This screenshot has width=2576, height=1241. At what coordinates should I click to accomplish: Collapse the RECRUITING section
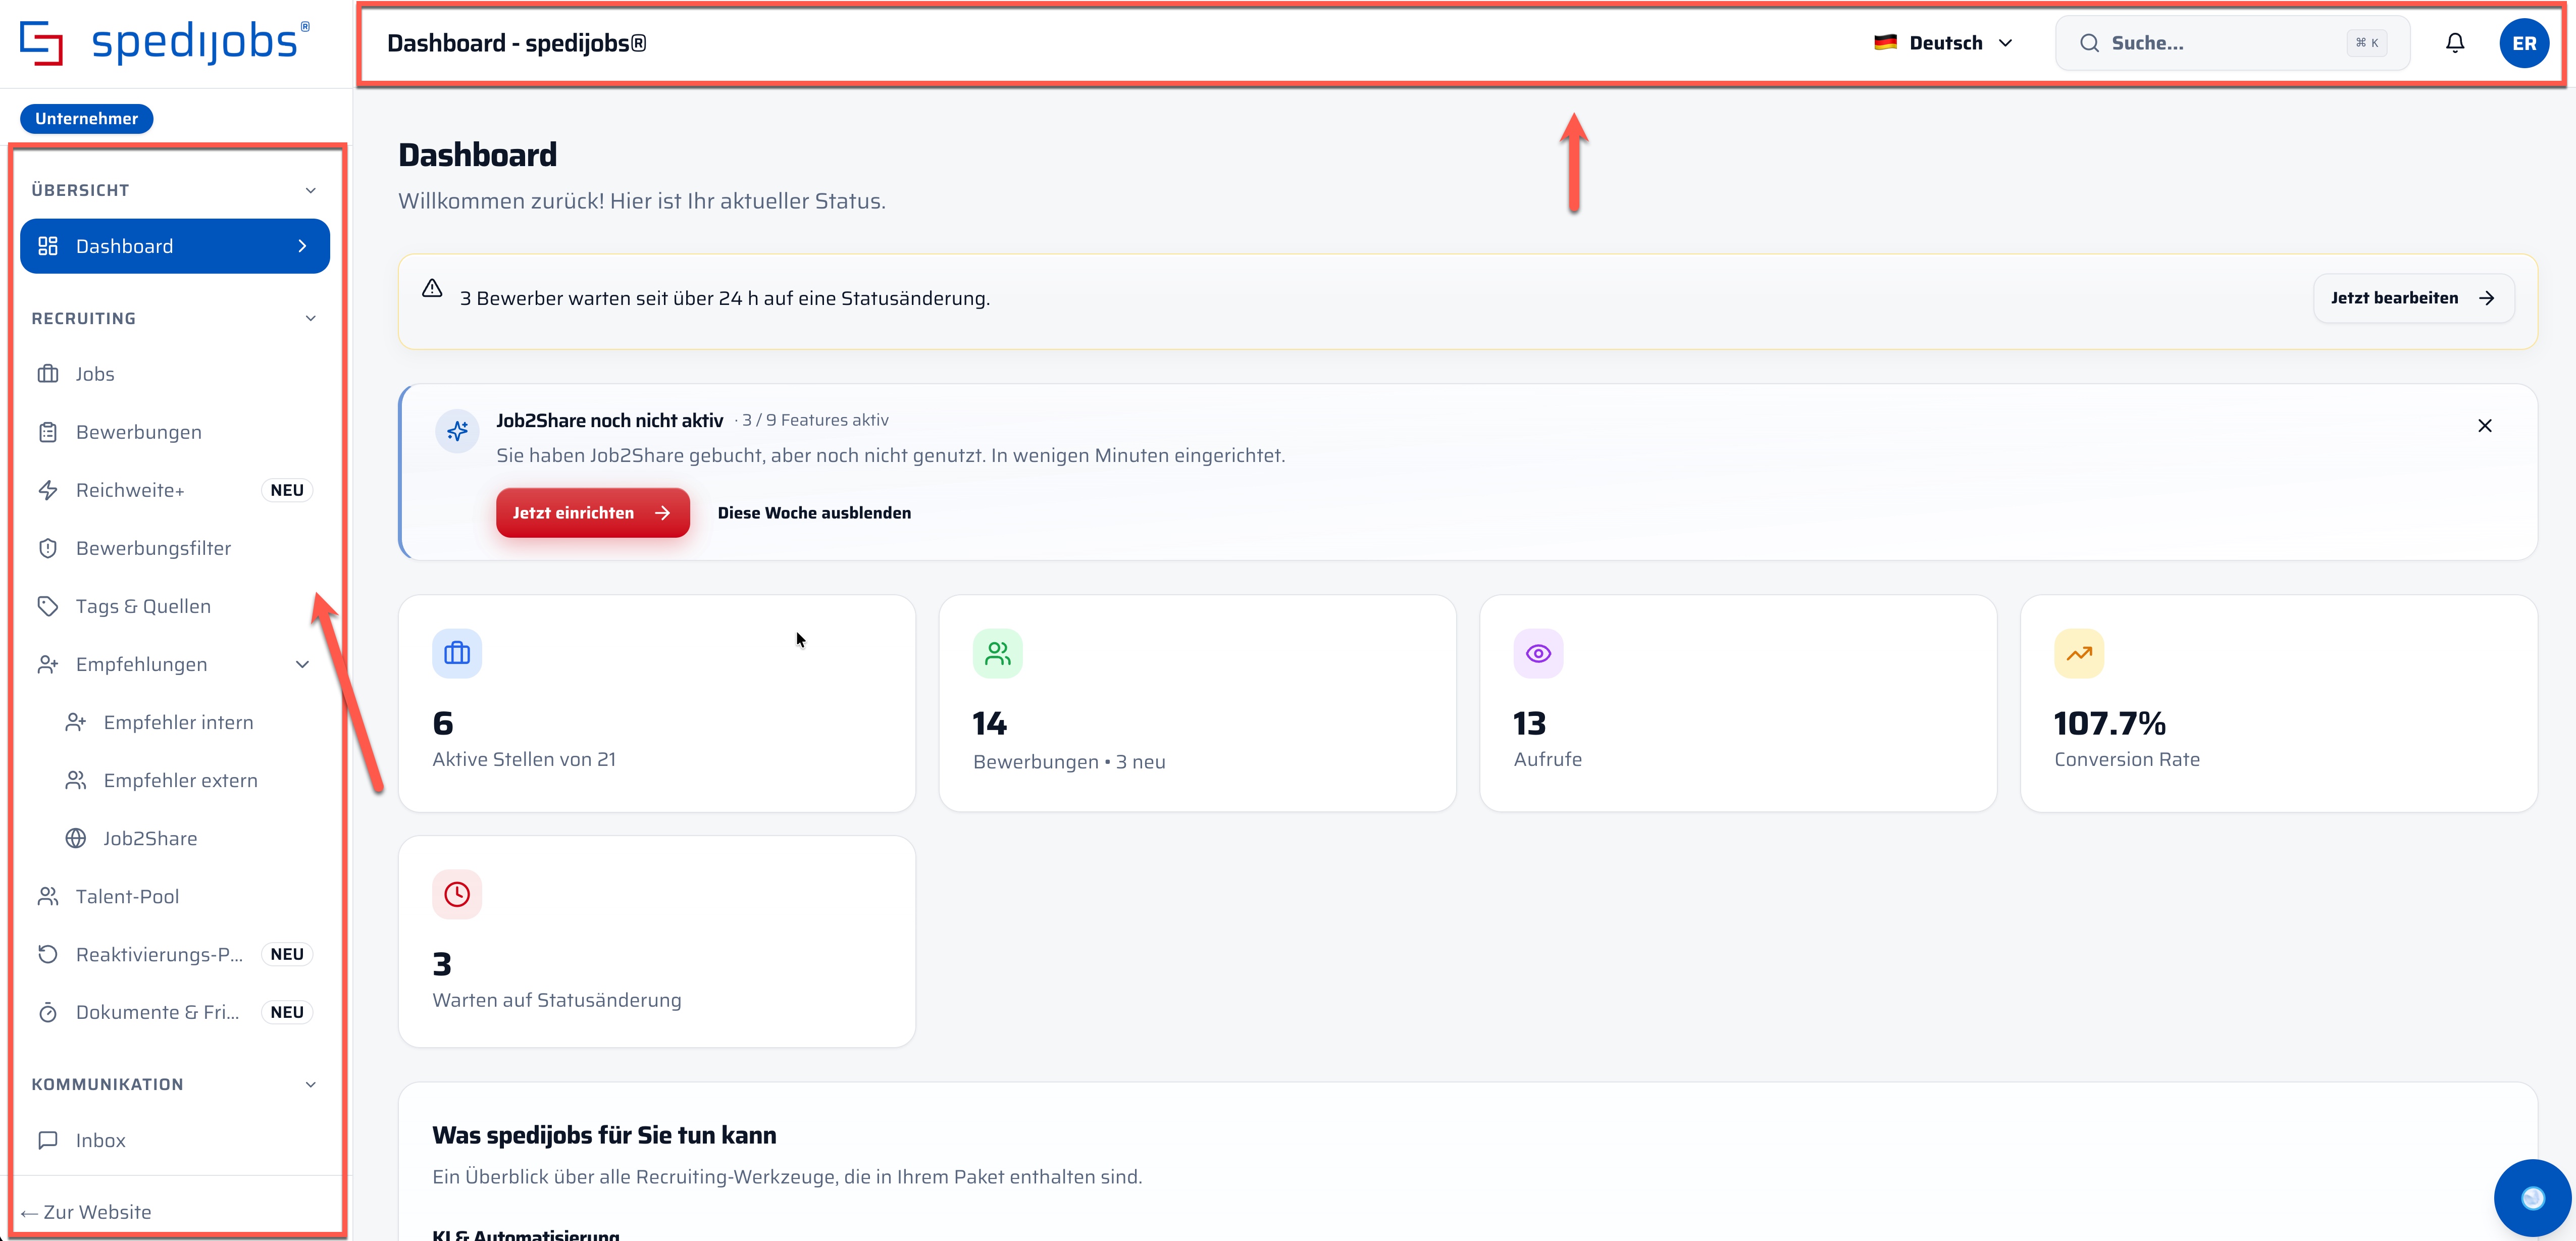click(311, 318)
